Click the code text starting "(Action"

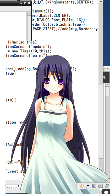tap(14, 144)
